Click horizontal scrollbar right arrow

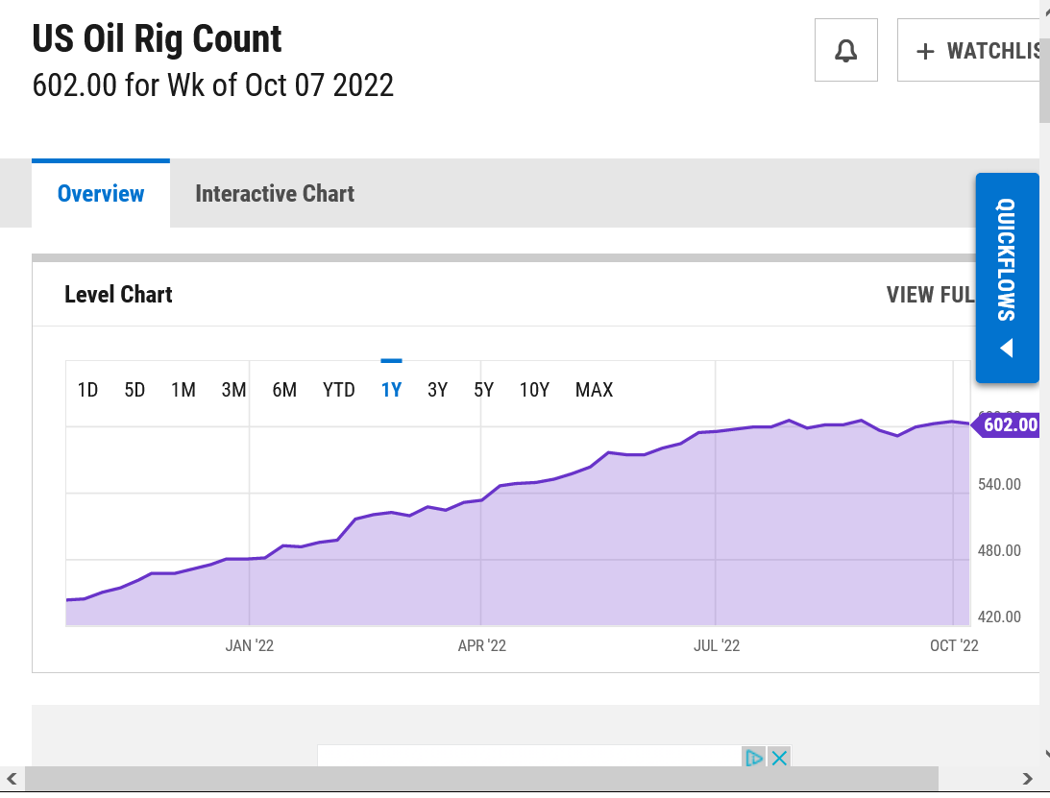(1027, 779)
